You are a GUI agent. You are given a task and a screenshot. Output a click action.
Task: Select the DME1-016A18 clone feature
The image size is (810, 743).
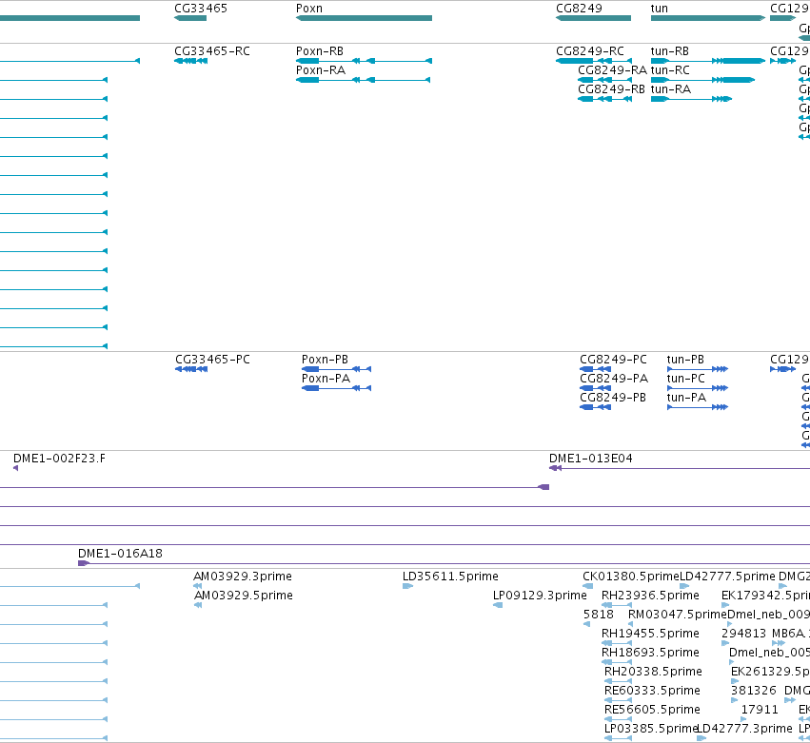[x=444, y=563]
